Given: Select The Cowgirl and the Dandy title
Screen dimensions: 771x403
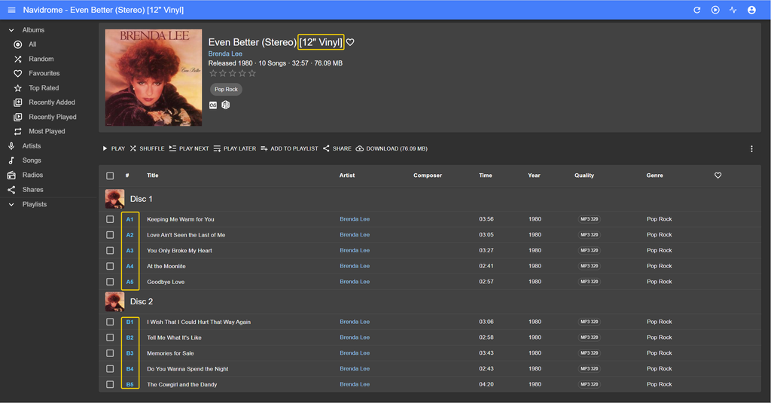Looking at the screenshot, I should pyautogui.click(x=182, y=384).
